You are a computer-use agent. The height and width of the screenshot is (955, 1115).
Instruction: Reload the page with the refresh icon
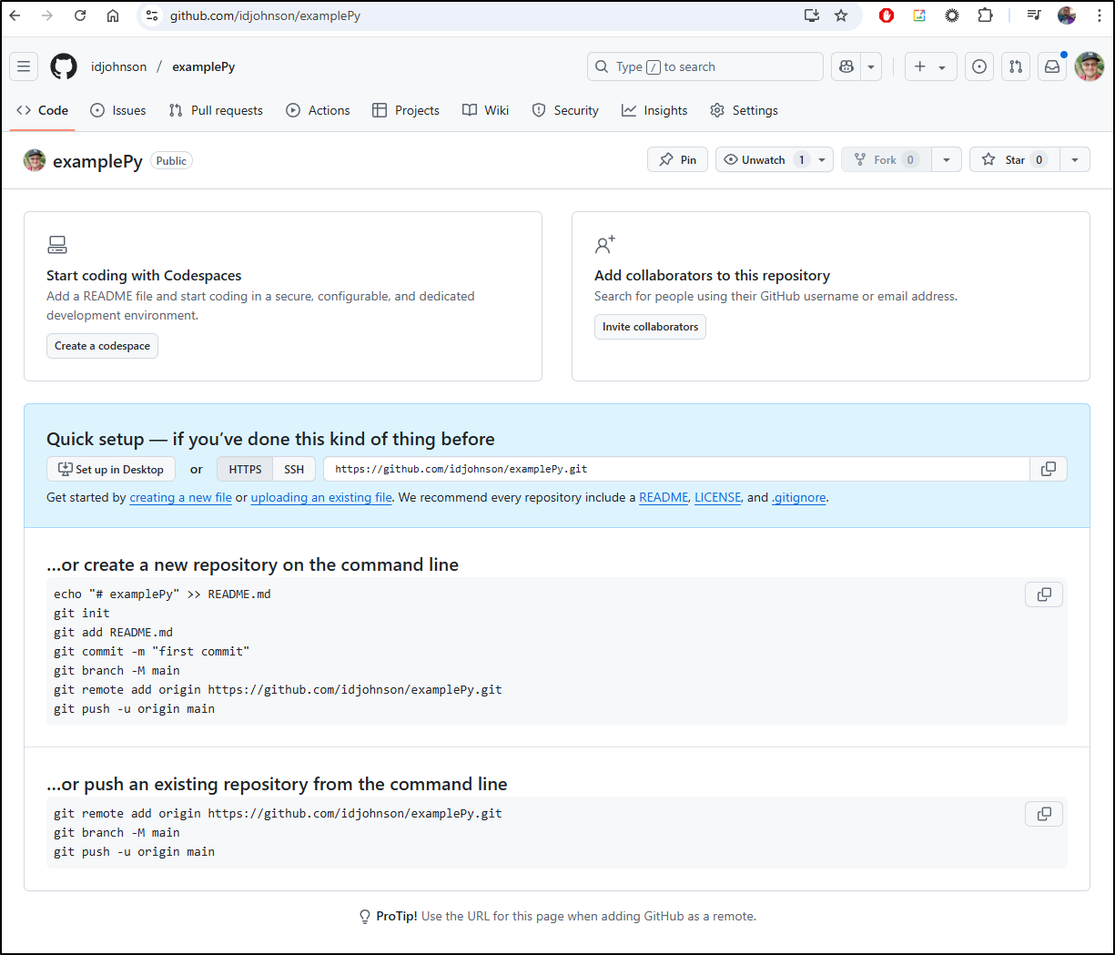point(80,15)
